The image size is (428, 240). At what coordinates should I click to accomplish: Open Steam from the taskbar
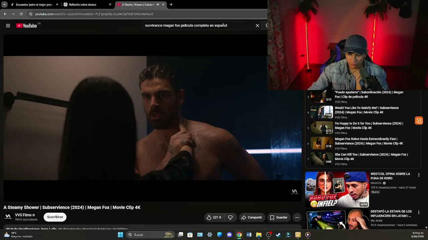point(278,235)
